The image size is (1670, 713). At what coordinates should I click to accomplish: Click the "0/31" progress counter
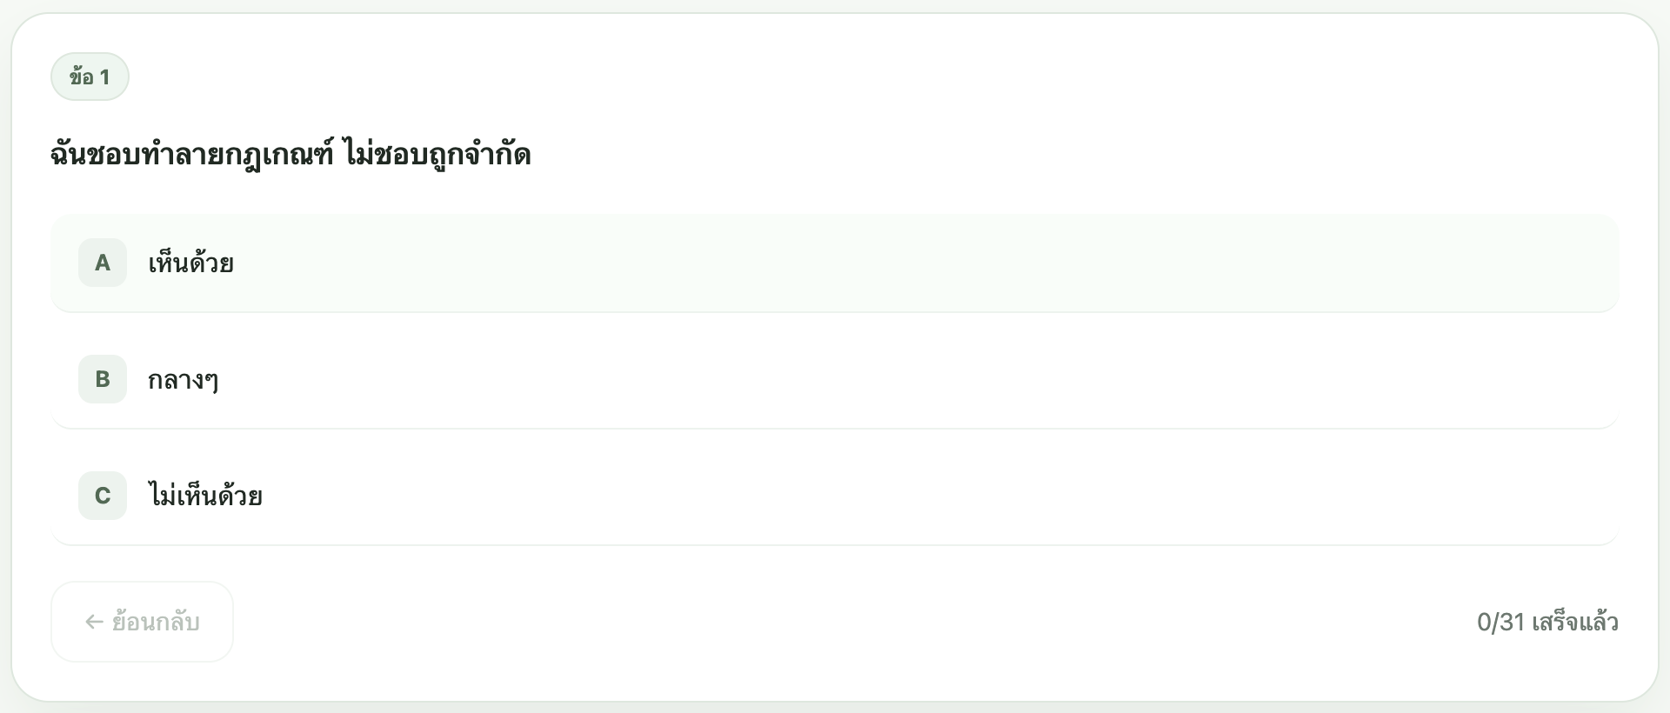[1500, 623]
